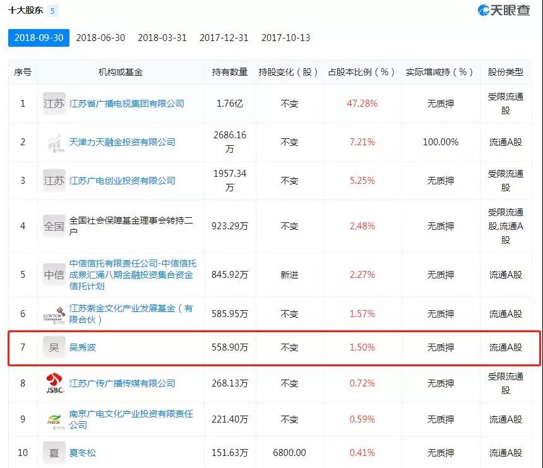The height and width of the screenshot is (468, 543).
Task: Click the 1957.34万 holding amount cell
Action: tap(230, 181)
